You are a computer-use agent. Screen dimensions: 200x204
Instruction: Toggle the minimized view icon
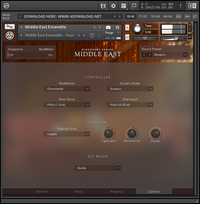(134, 6)
